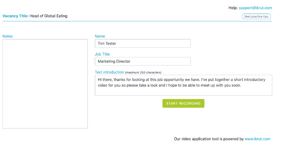283x148 pixels.
Task: Click the Start Recording button
Action: tap(183, 103)
